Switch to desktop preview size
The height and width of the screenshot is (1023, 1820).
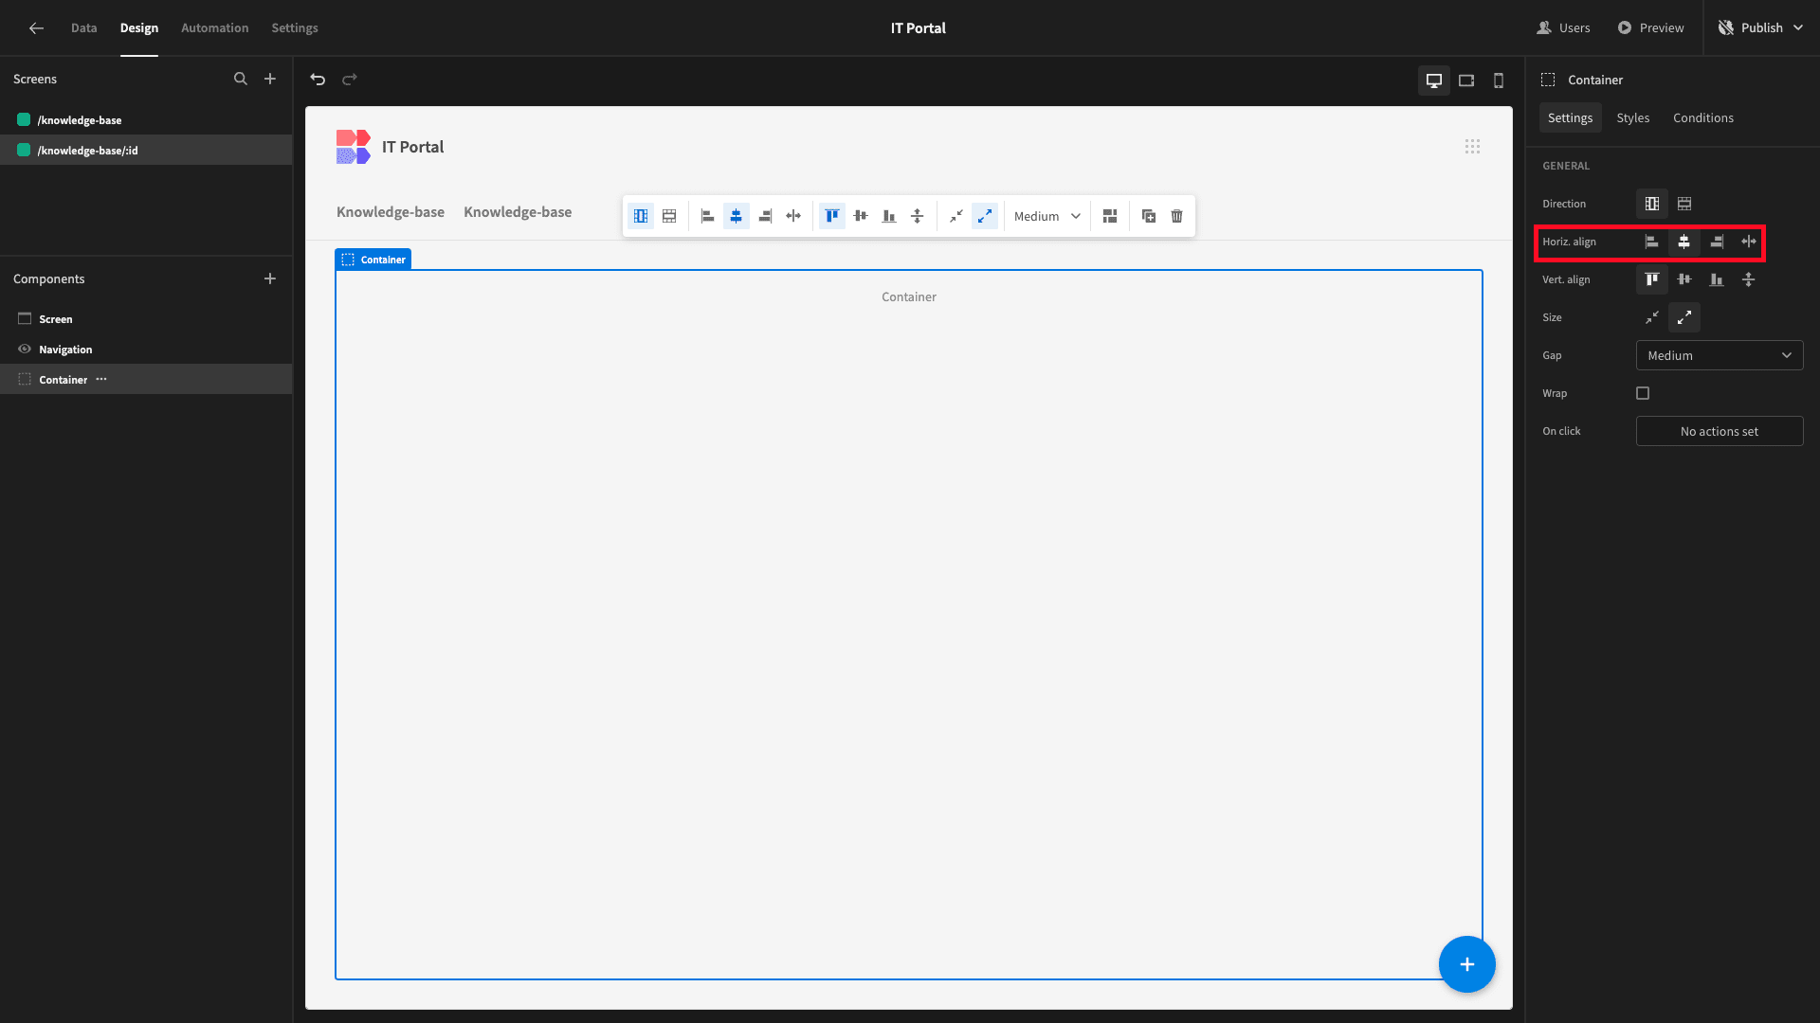(x=1434, y=81)
